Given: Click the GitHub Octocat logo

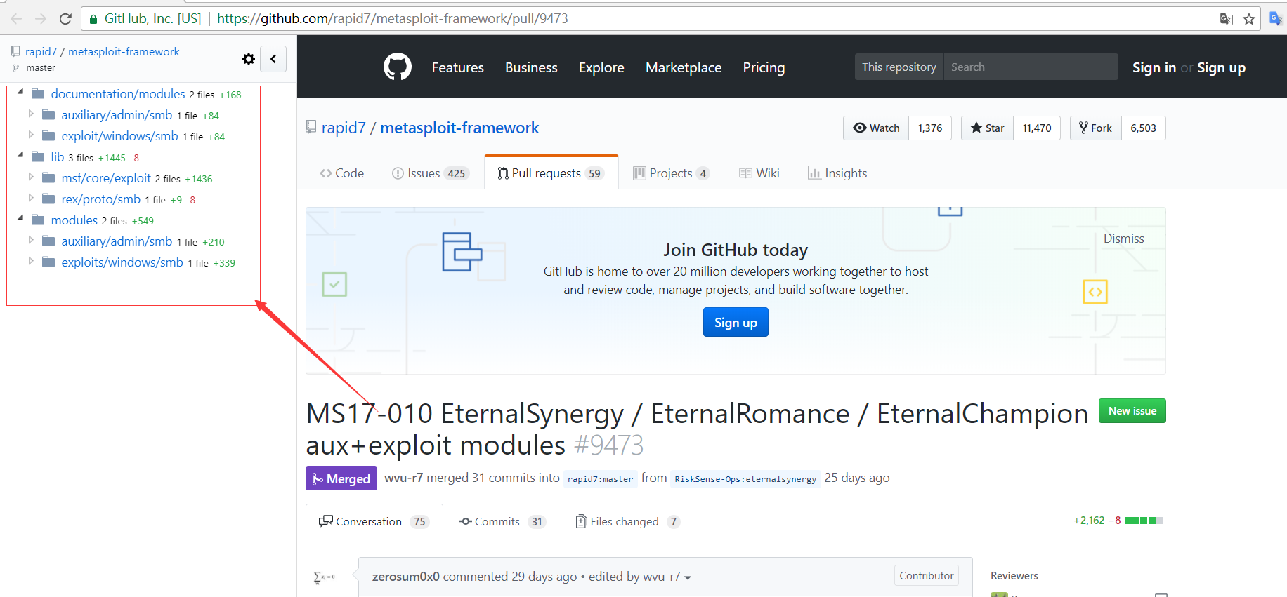Looking at the screenshot, I should (x=398, y=67).
